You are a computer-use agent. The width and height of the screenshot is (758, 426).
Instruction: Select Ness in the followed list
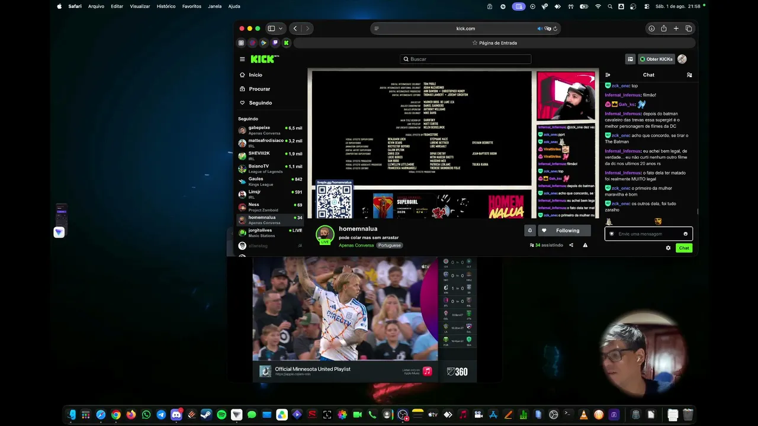tap(270, 207)
